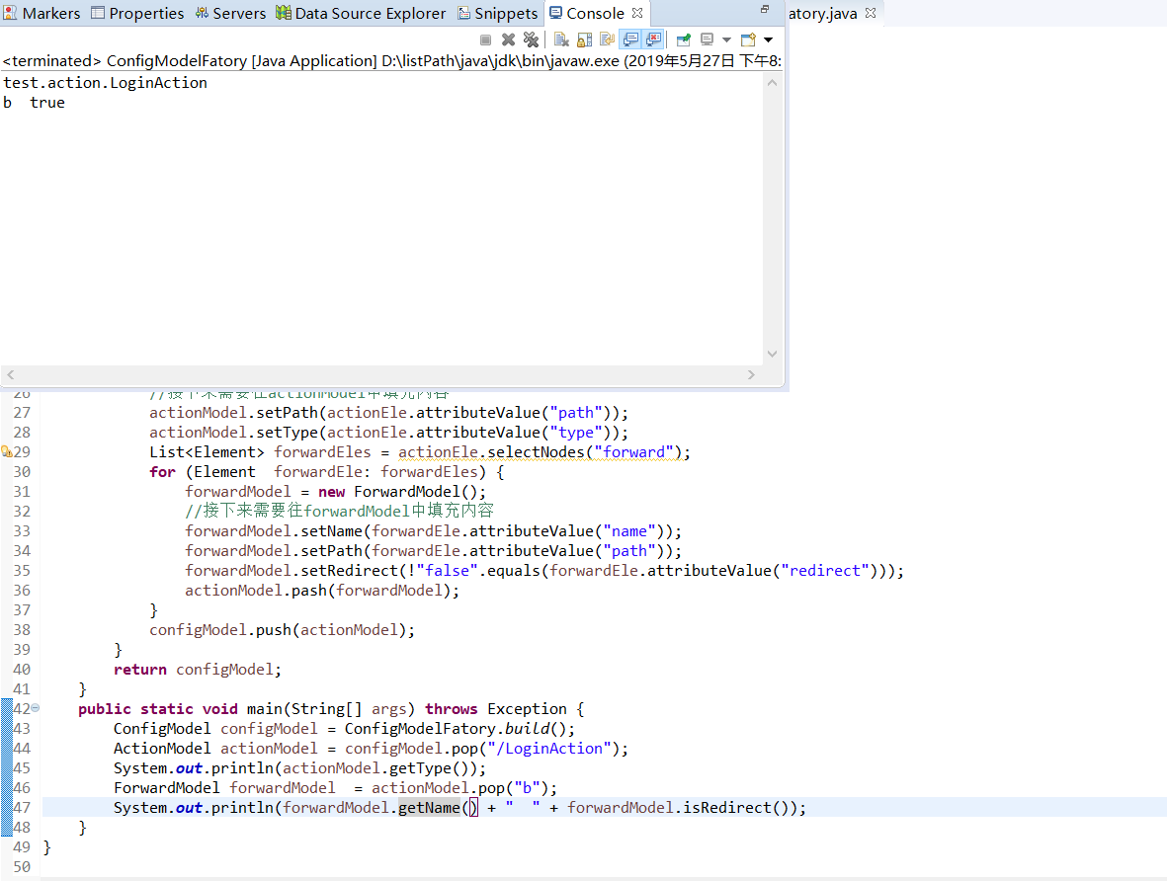Screen dimensions: 1167x881
Task: Select the Console tab
Action: (x=596, y=14)
